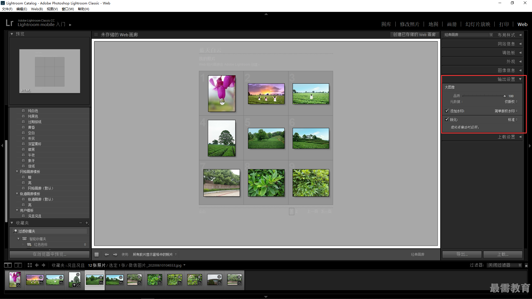The height and width of the screenshot is (299, 532).
Task: Click the grip icon beside 未存储的 Web 画廊
Action: 96,35
